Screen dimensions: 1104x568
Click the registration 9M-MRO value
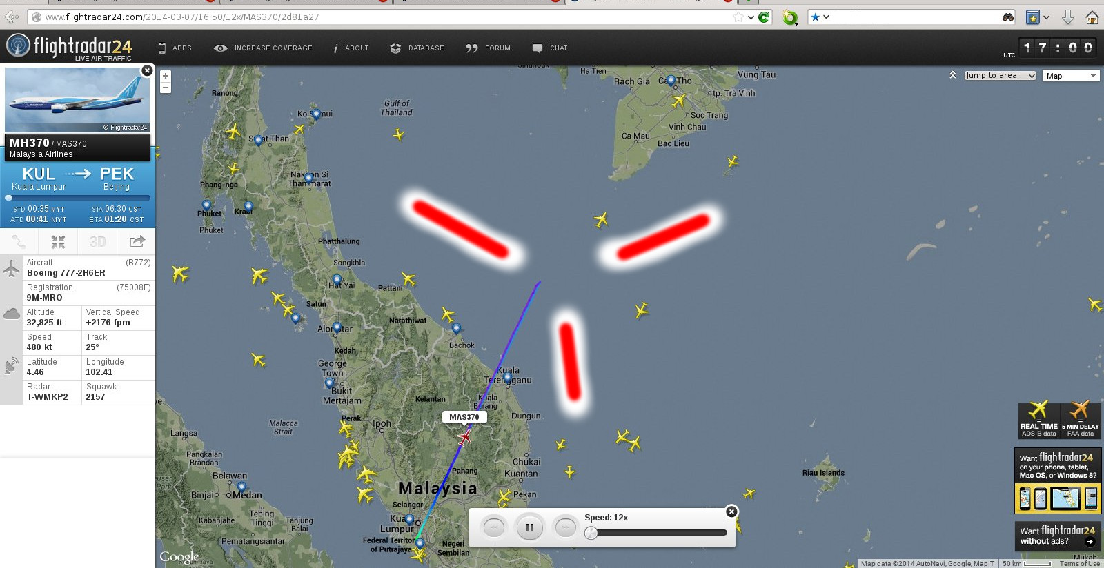click(44, 298)
